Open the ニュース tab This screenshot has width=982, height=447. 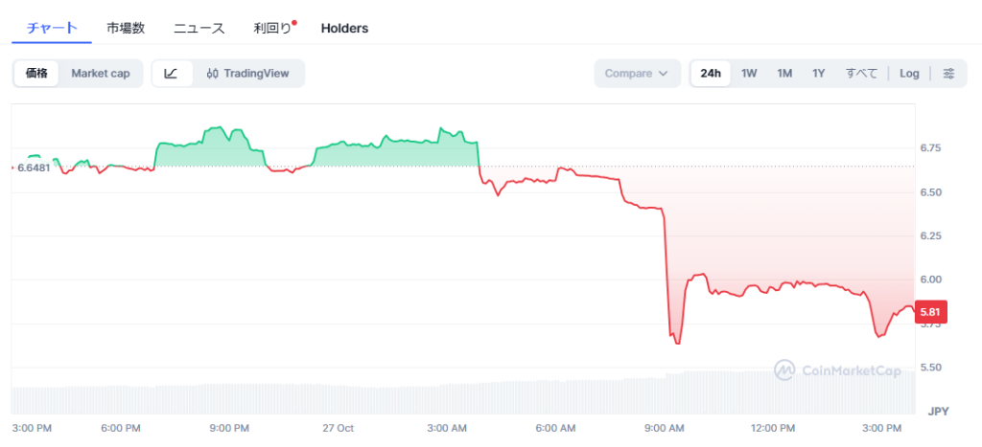click(x=199, y=28)
